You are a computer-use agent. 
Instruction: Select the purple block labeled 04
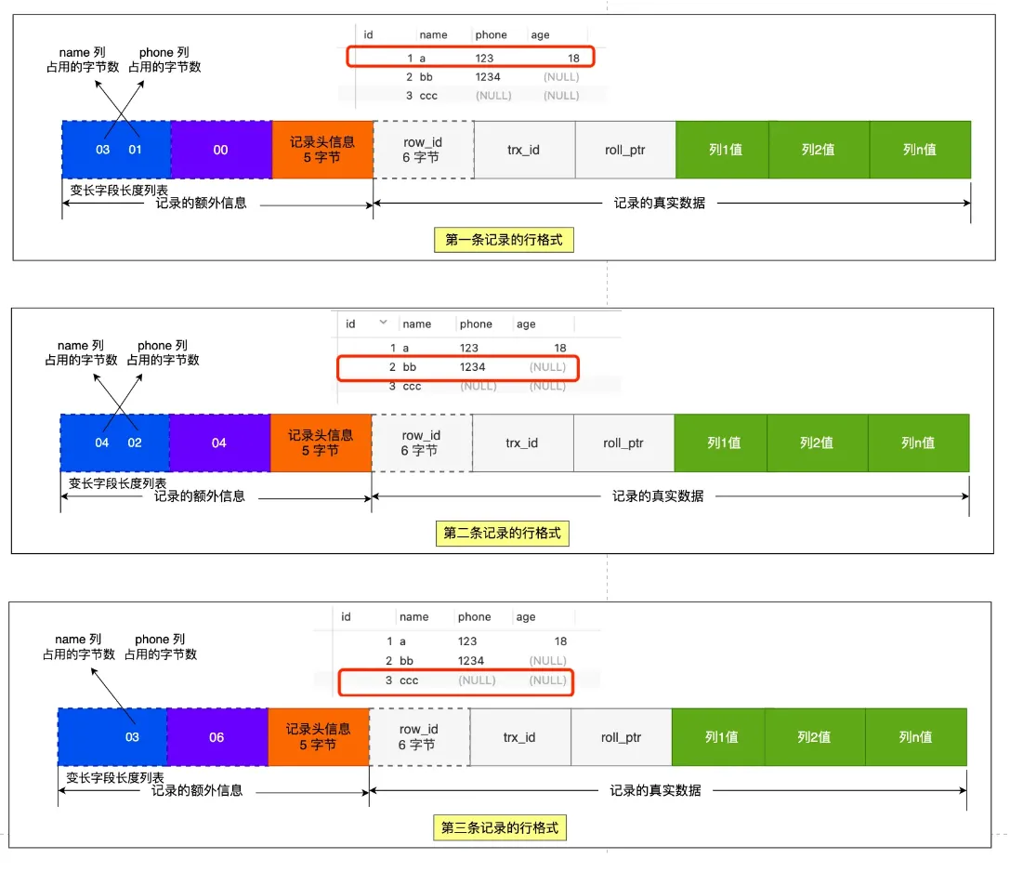[219, 443]
